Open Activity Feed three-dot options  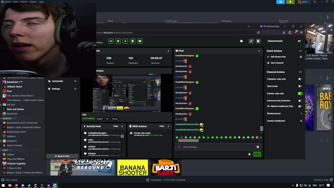point(122,126)
